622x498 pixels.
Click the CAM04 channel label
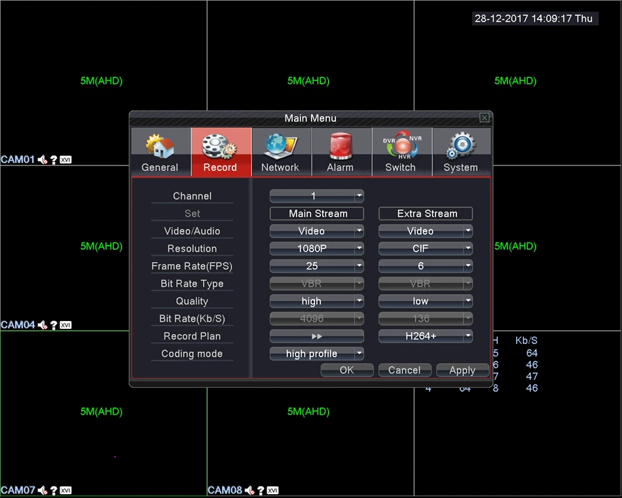pyautogui.click(x=18, y=325)
